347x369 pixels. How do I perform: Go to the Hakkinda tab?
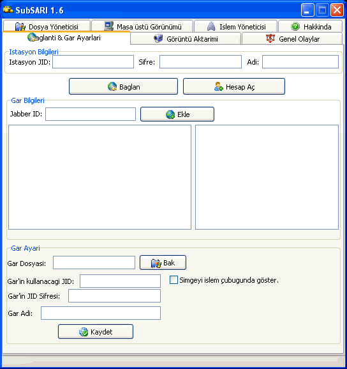pyautogui.click(x=310, y=26)
